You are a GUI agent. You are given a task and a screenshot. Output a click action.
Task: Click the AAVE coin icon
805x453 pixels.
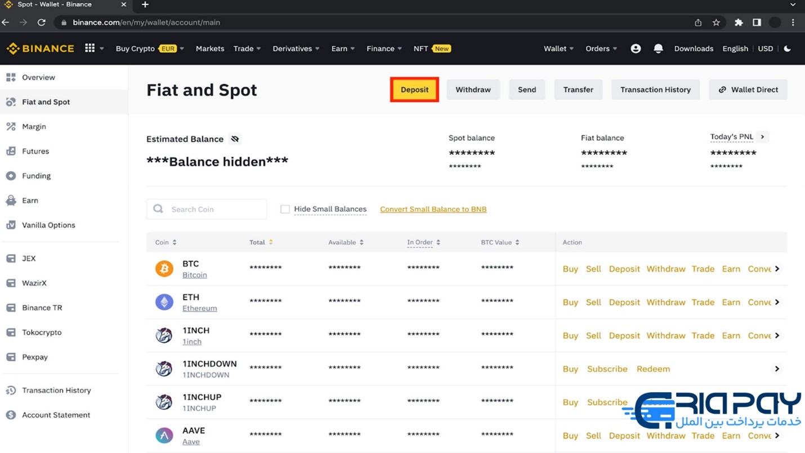164,436
